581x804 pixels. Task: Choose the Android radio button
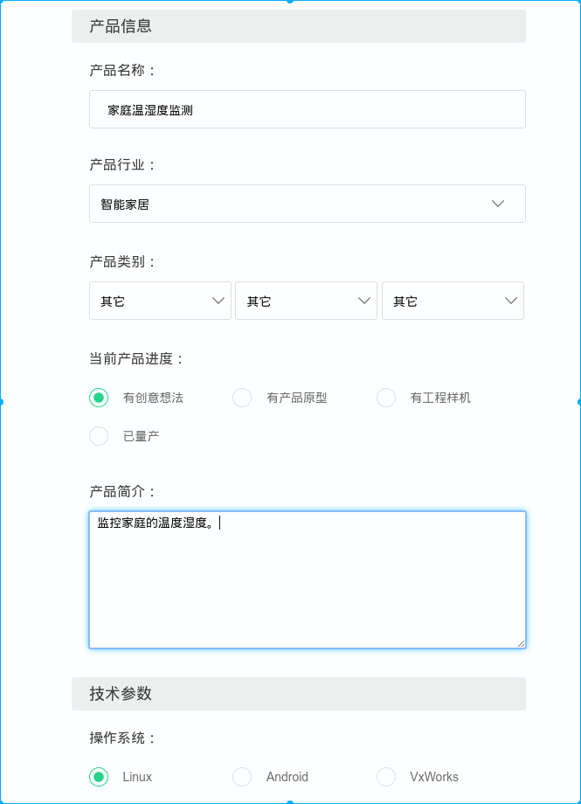coord(242,777)
